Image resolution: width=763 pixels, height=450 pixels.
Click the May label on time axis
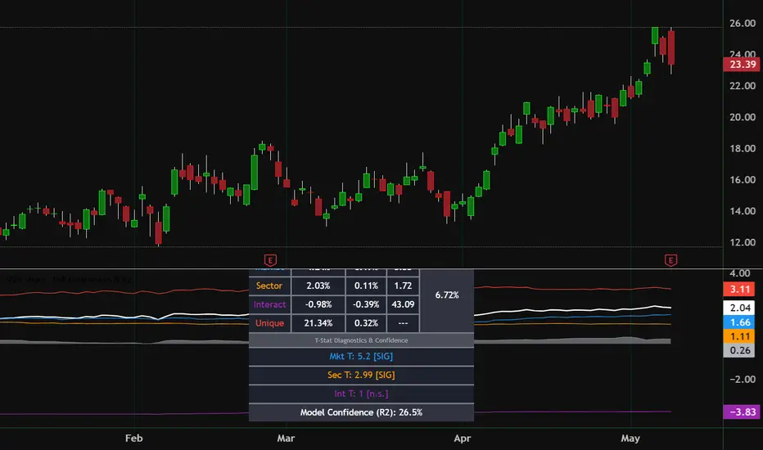[630, 439]
